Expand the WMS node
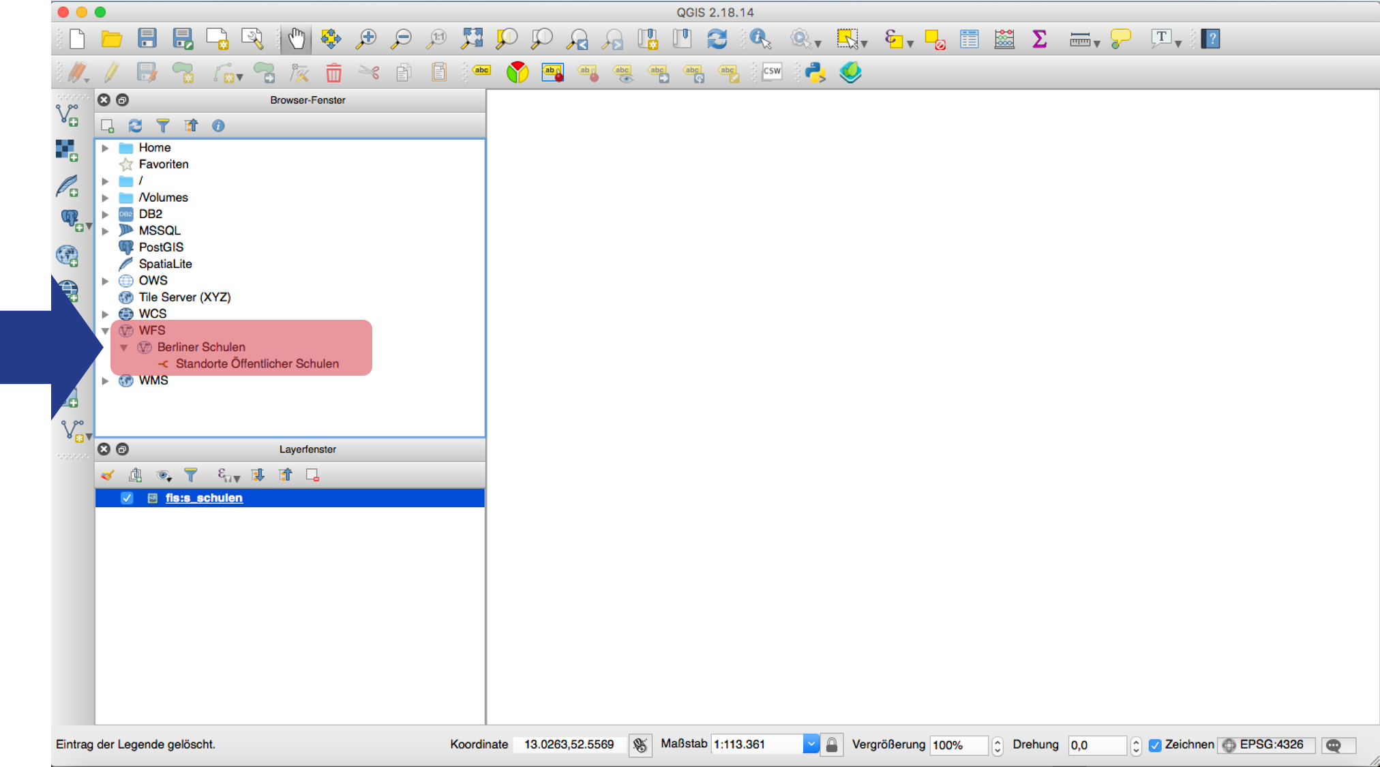The height and width of the screenshot is (767, 1380). pos(105,380)
